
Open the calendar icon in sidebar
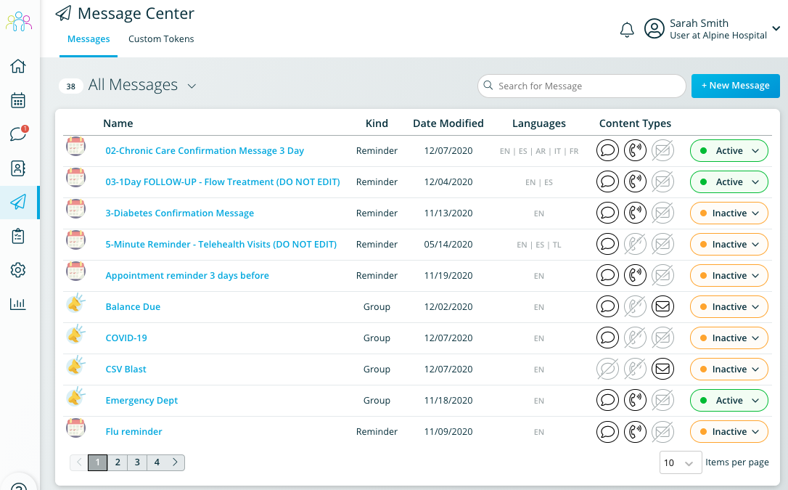(18, 100)
